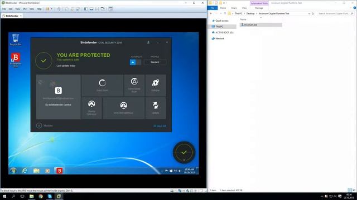
Task: Take a VMware snapshot via toolbar icon
Action: coord(66,9)
